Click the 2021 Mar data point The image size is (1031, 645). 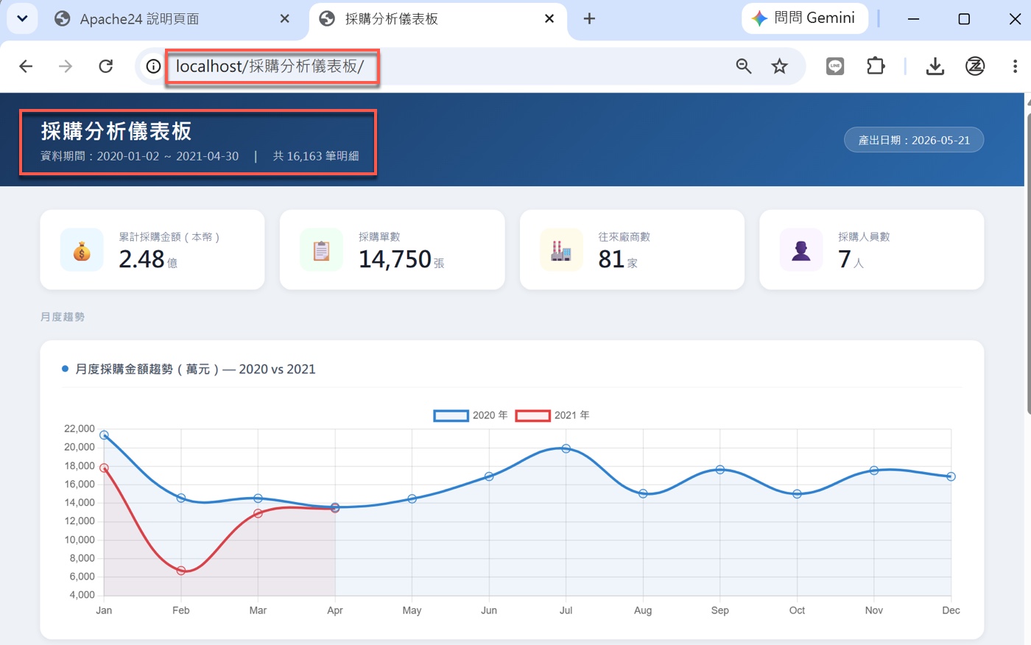[x=258, y=513]
